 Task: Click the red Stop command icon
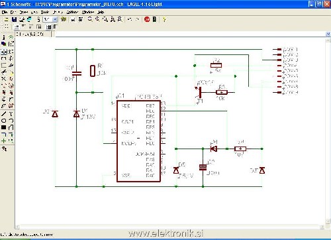[x=147, y=19]
